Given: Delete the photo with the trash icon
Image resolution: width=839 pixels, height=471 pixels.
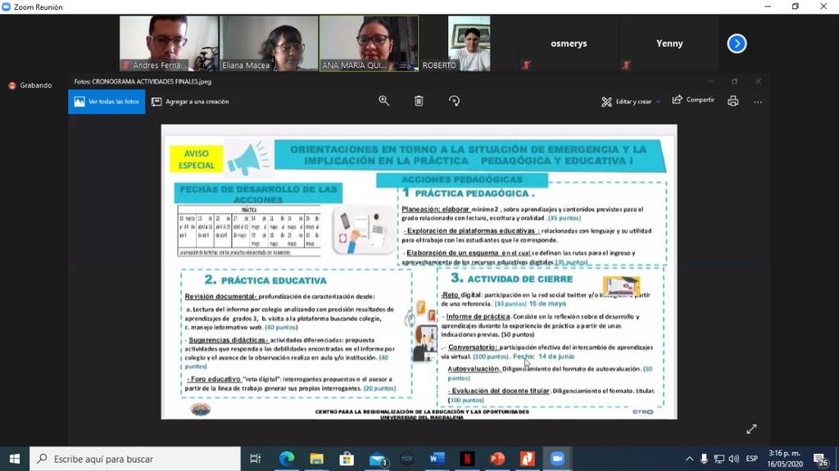Looking at the screenshot, I should coord(419,101).
